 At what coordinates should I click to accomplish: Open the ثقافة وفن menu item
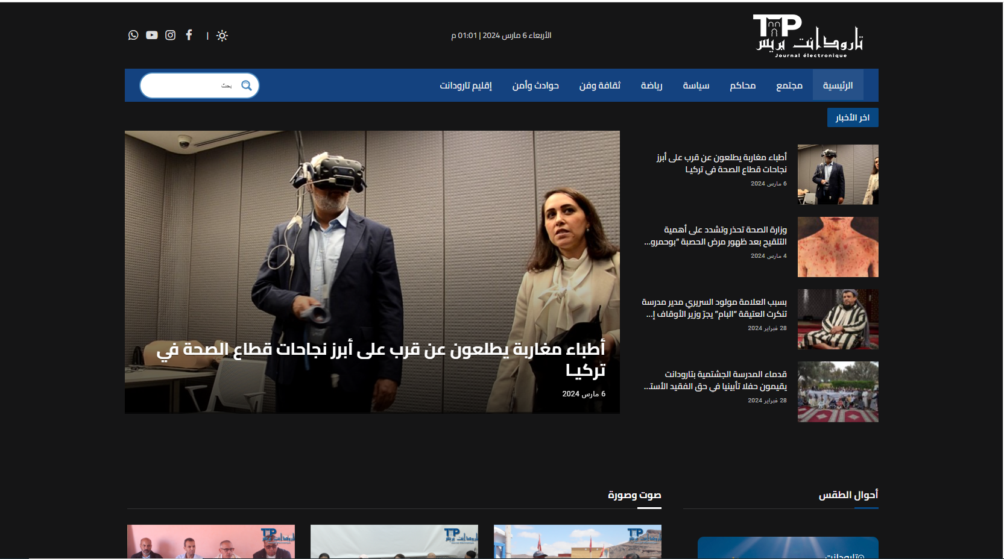[x=599, y=86]
